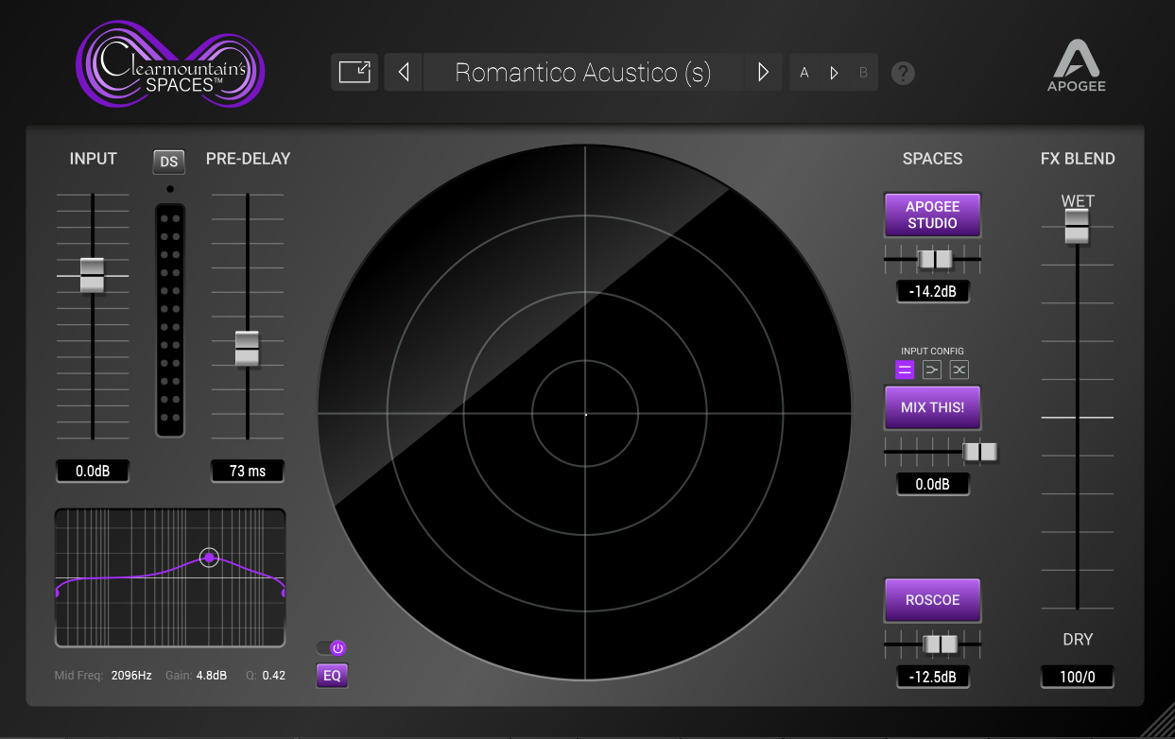The width and height of the screenshot is (1175, 739).
Task: Click the FX Blend 100/0 field
Action: click(1077, 678)
